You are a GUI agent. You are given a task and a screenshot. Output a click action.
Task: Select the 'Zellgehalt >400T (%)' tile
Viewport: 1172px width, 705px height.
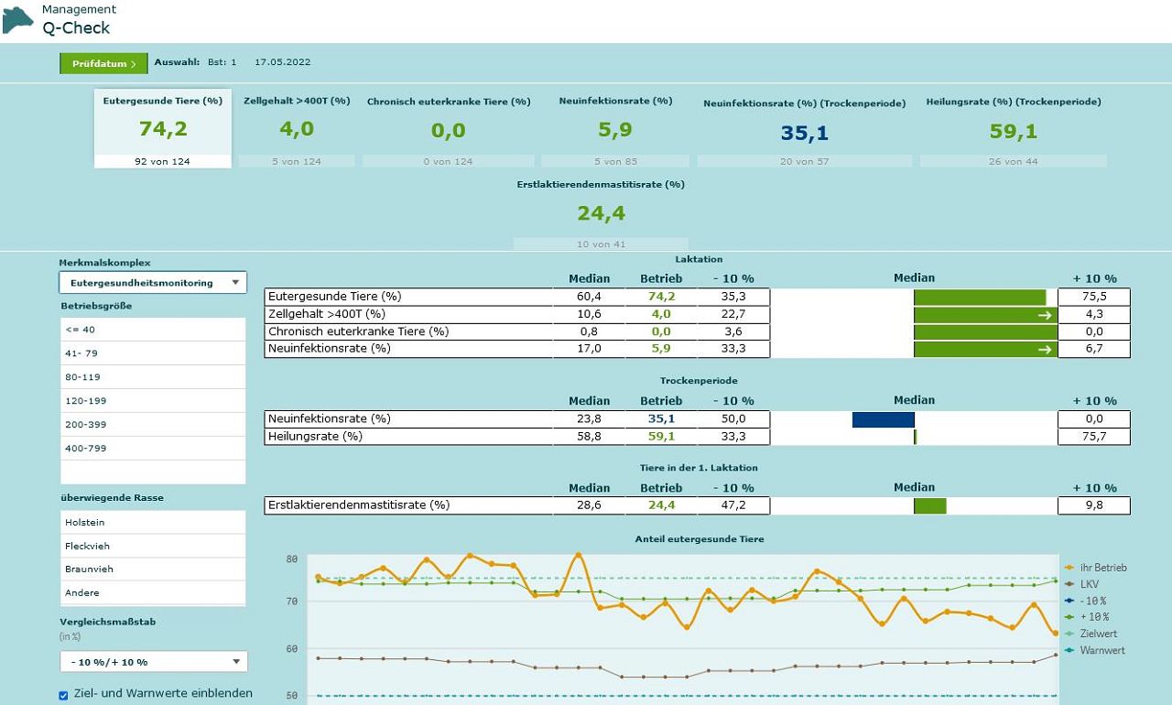pos(297,128)
